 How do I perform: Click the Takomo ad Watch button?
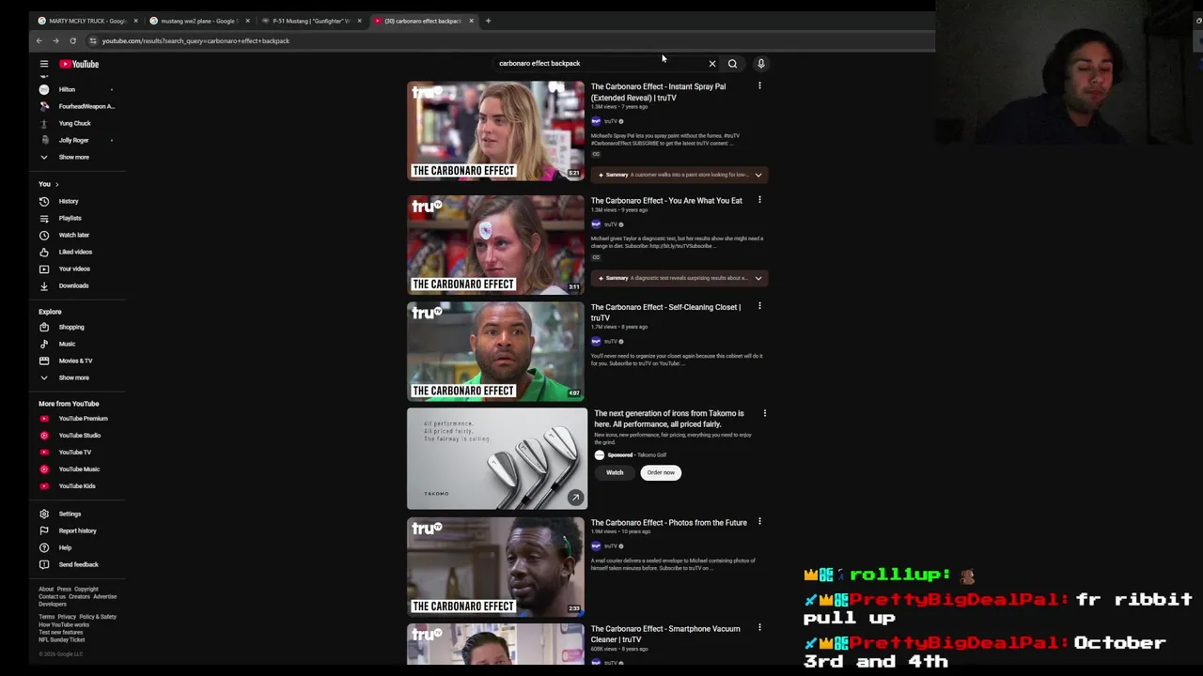point(615,472)
